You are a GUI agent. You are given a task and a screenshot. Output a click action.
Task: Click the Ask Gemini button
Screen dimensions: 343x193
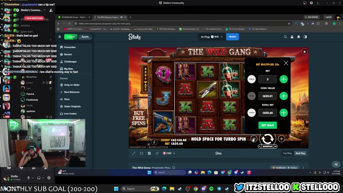coord(311,17)
